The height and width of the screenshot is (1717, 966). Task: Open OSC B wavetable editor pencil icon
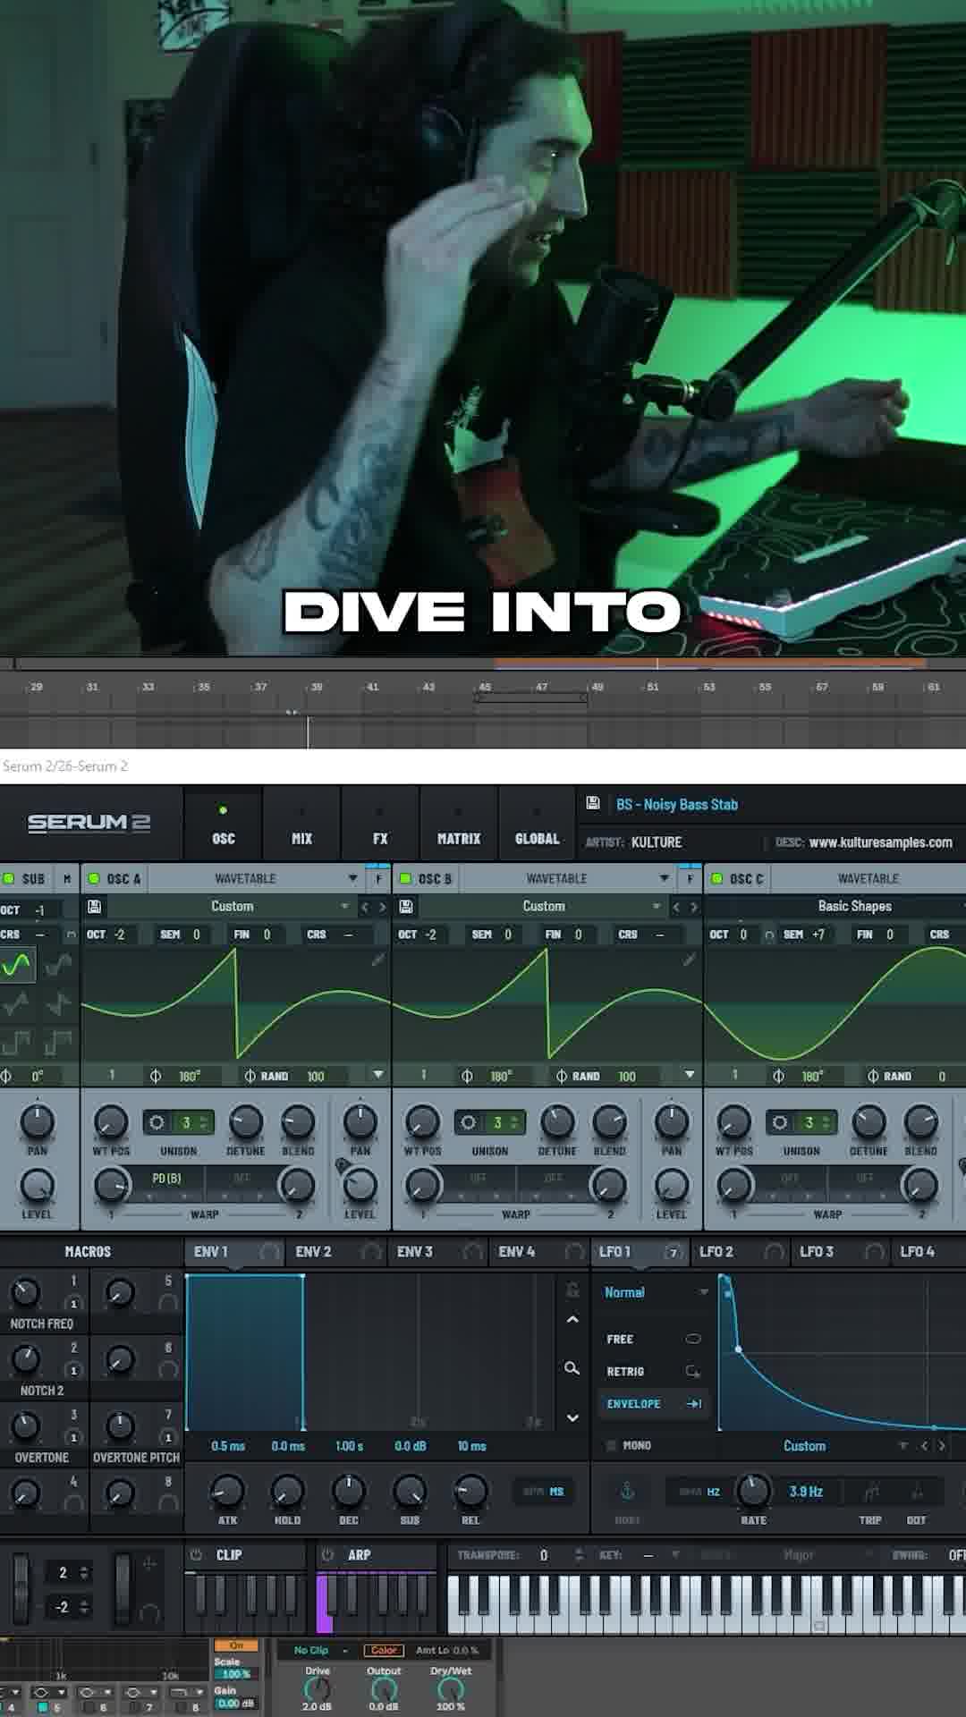click(689, 960)
